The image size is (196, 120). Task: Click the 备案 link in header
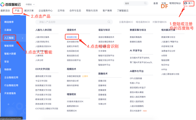tap(156, 3)
